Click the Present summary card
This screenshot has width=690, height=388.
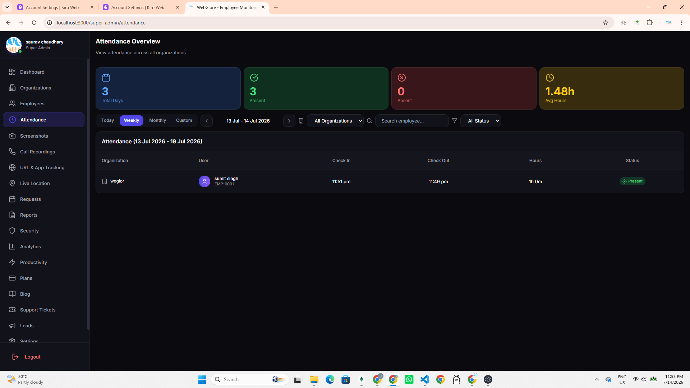click(x=316, y=88)
